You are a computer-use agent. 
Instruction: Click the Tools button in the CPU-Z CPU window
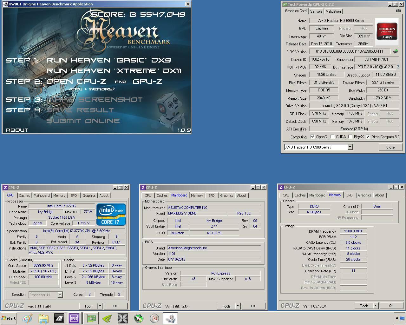pos(89,306)
